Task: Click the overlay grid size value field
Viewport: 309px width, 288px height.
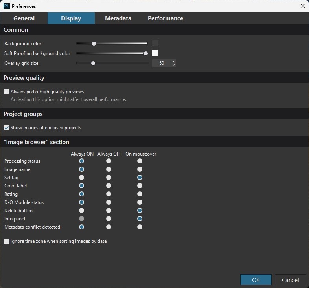Action: click(x=162, y=63)
